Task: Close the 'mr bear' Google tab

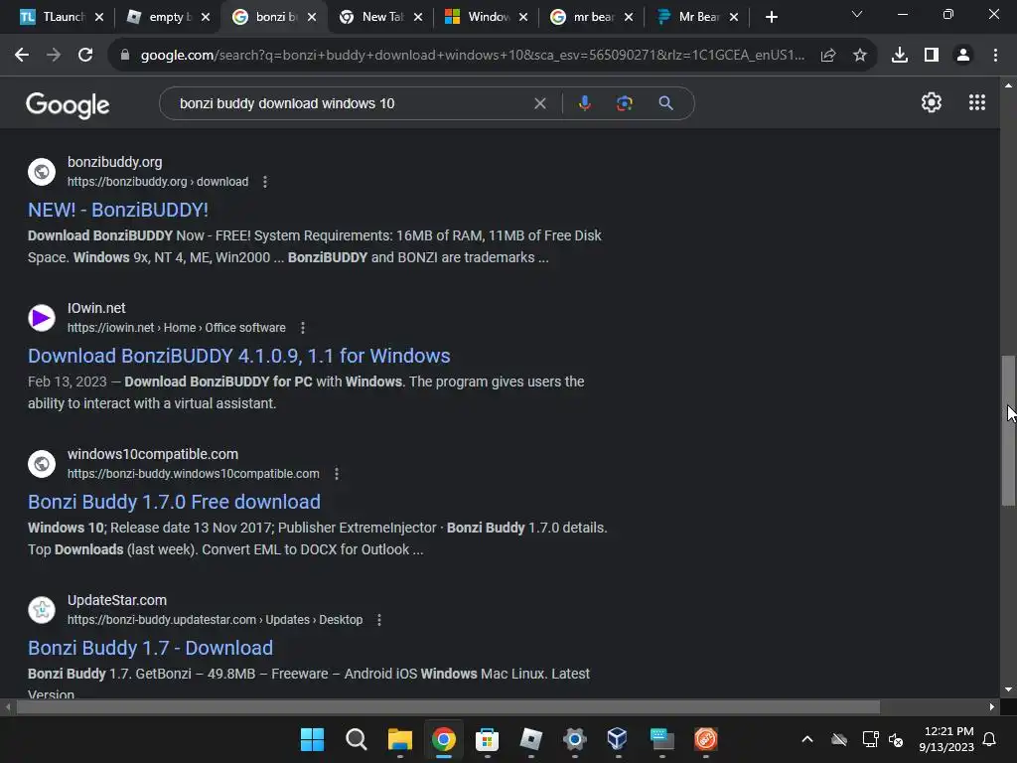Action: point(629,17)
